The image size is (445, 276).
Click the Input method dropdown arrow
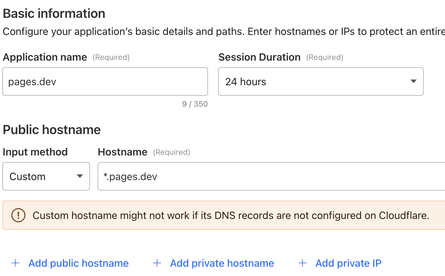point(80,177)
